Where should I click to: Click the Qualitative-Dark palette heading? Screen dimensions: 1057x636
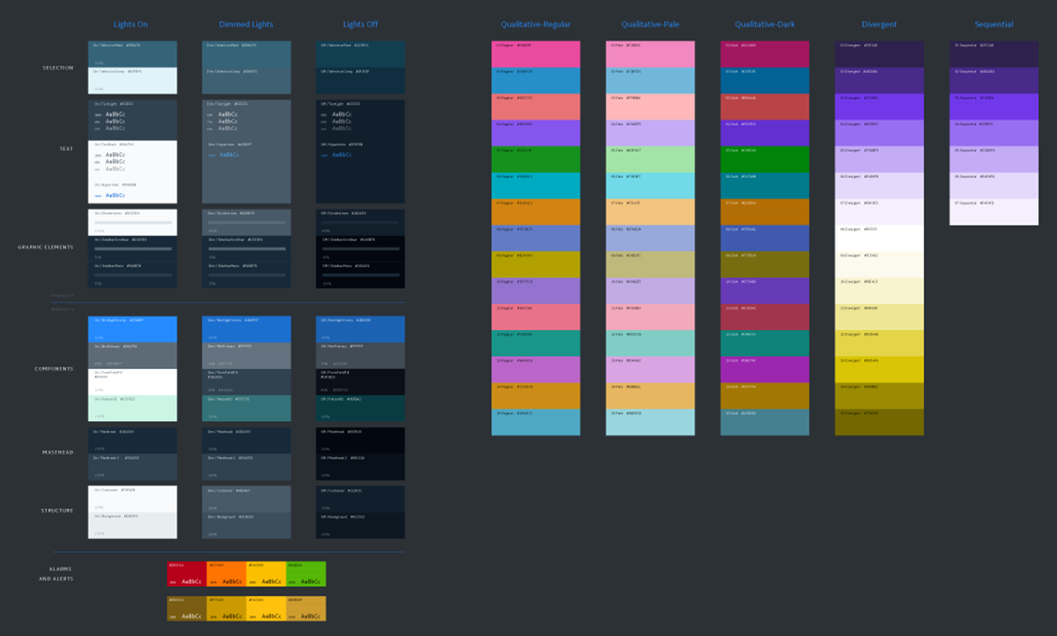(765, 25)
